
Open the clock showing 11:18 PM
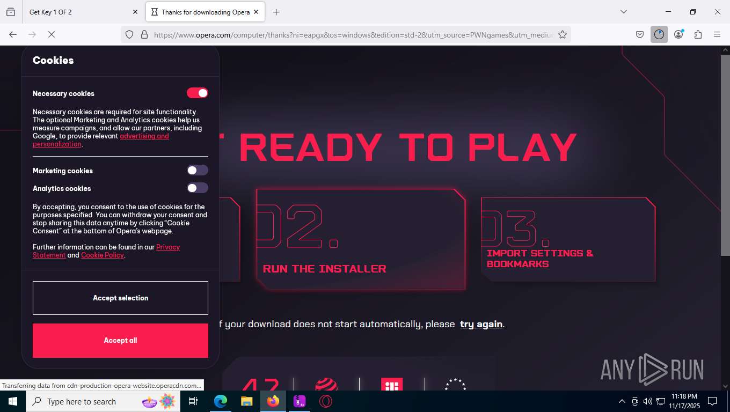pyautogui.click(x=684, y=401)
